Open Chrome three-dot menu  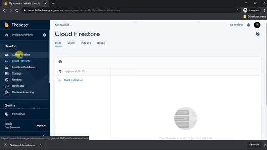[x=264, y=10]
